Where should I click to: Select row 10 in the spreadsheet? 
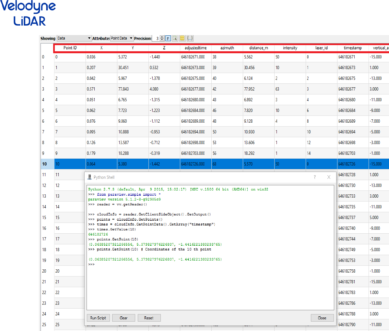click(x=44, y=164)
